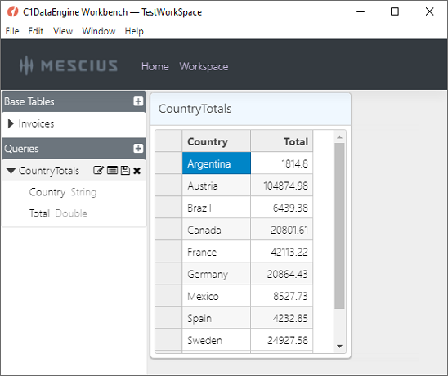Image resolution: width=448 pixels, height=376 pixels.
Task: Click the CountryTotals panel title
Action: click(x=195, y=109)
